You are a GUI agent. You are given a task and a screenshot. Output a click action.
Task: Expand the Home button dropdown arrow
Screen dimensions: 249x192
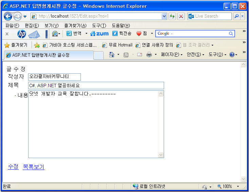coord(118,55)
